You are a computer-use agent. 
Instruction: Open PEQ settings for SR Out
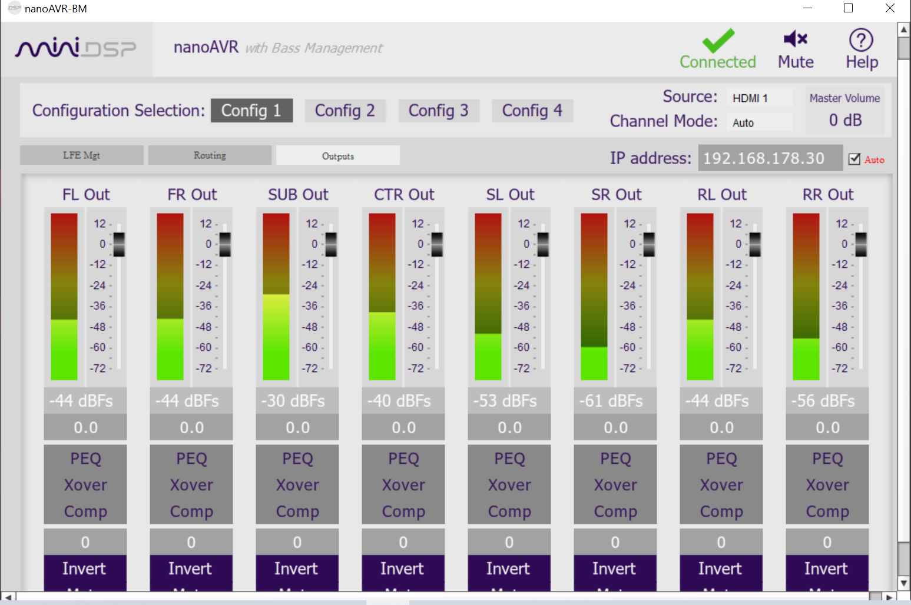(615, 458)
